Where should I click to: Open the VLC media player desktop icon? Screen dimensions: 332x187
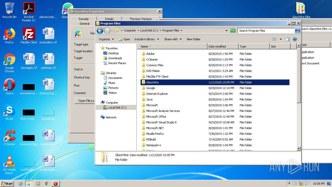(9, 165)
